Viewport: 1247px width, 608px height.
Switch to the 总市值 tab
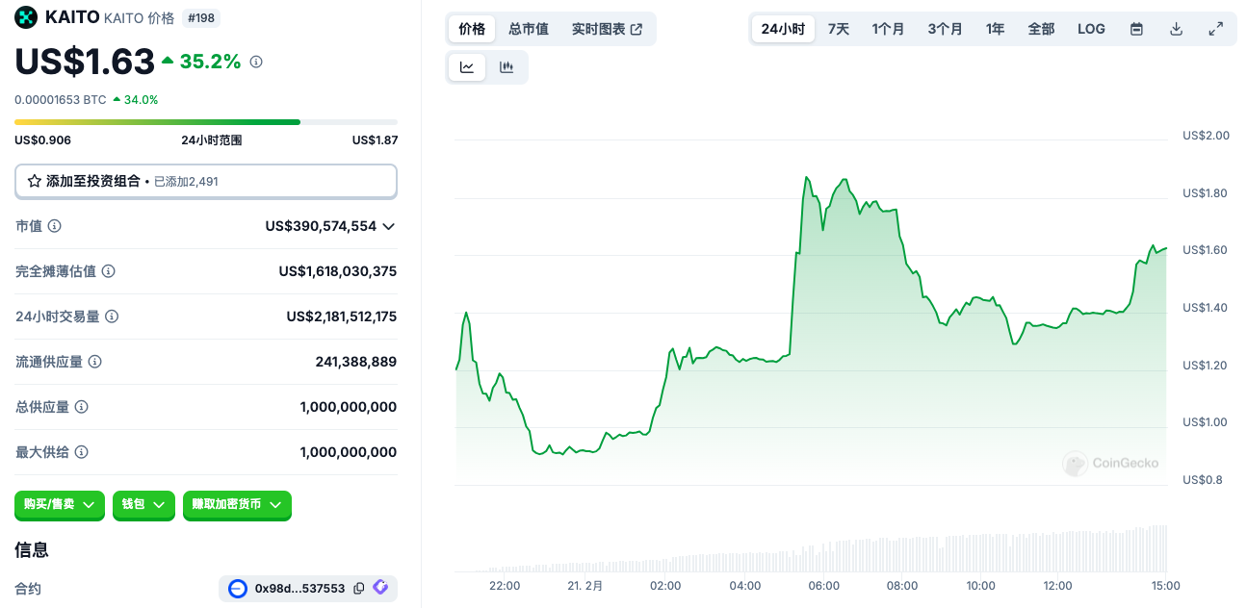529,29
